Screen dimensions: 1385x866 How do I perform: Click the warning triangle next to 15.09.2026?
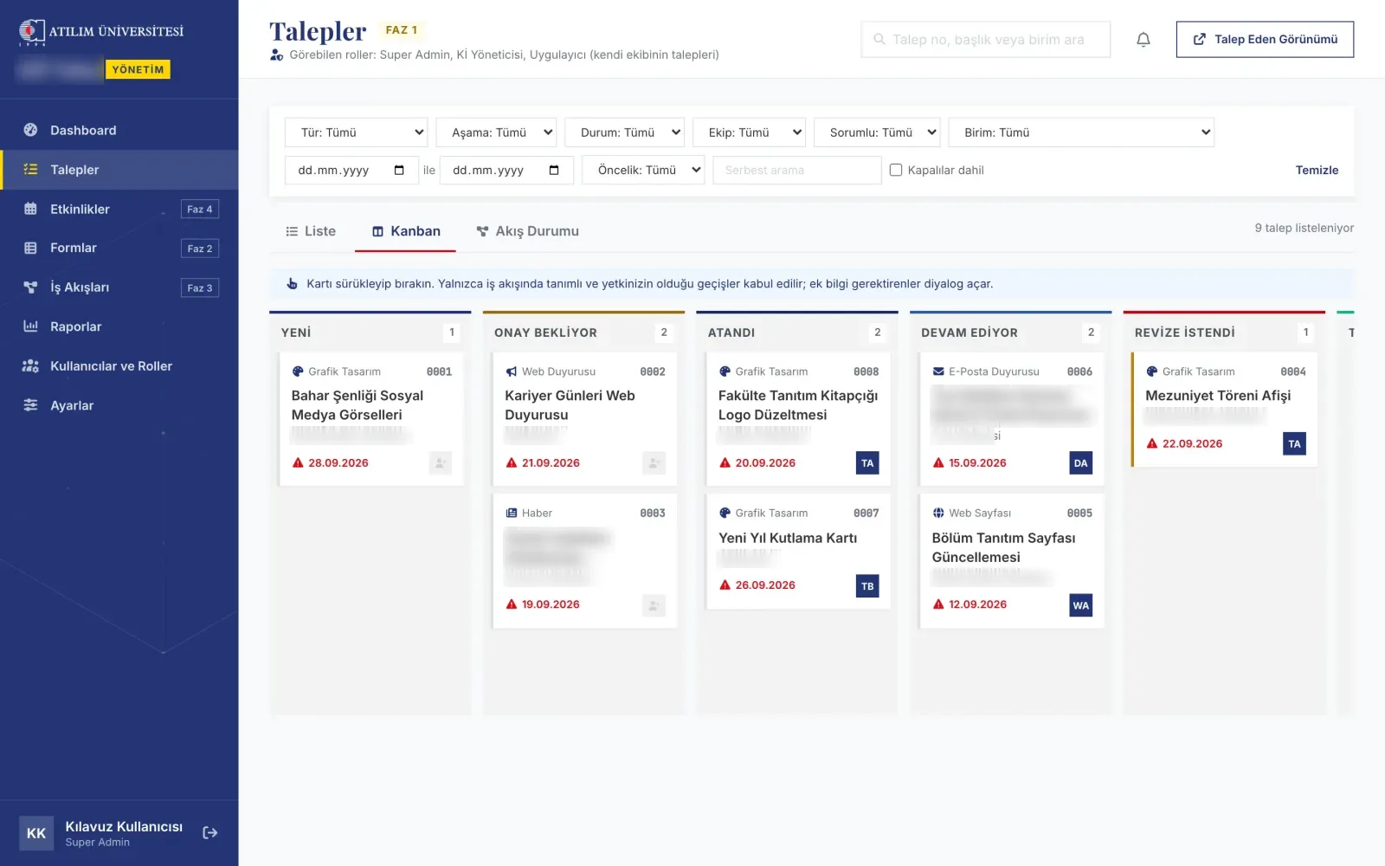938,463
